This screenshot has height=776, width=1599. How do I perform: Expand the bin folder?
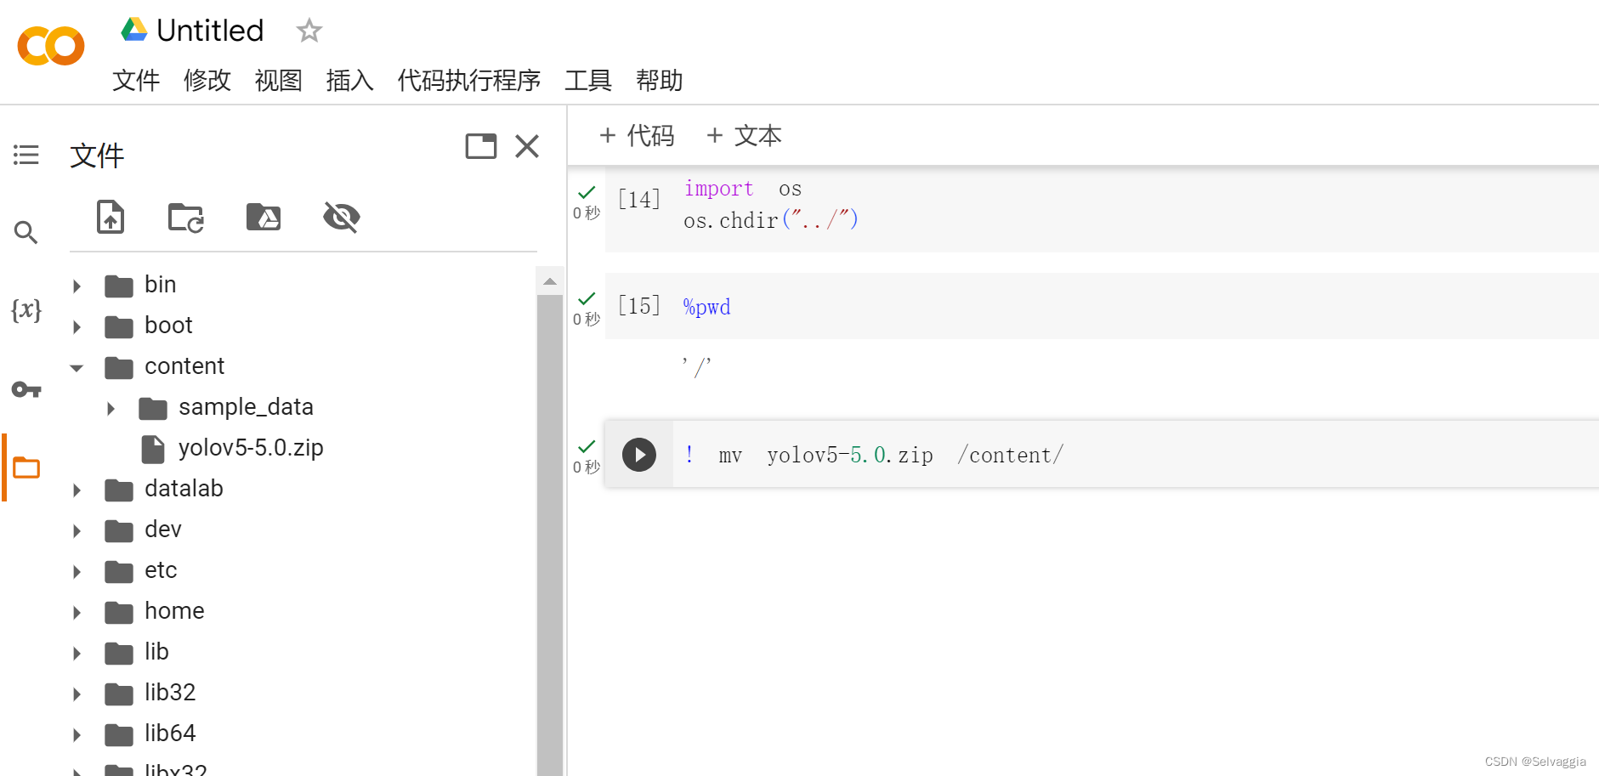pyautogui.click(x=77, y=286)
